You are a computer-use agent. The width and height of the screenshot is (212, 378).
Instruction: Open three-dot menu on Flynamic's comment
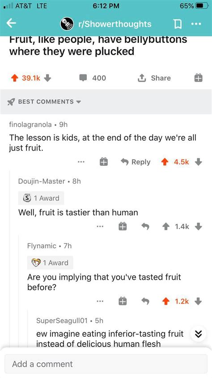[100, 301]
